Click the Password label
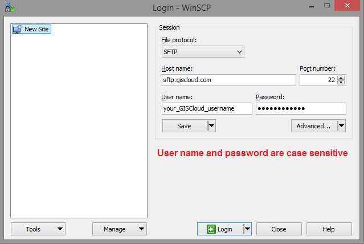The height and width of the screenshot is (244, 364). point(270,97)
